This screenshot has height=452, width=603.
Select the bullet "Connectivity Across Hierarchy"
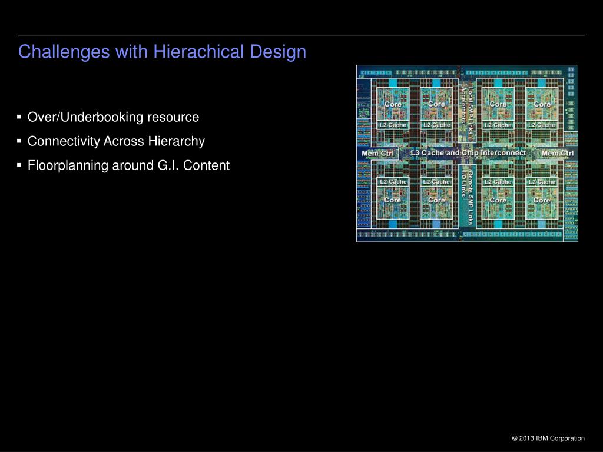point(116,141)
